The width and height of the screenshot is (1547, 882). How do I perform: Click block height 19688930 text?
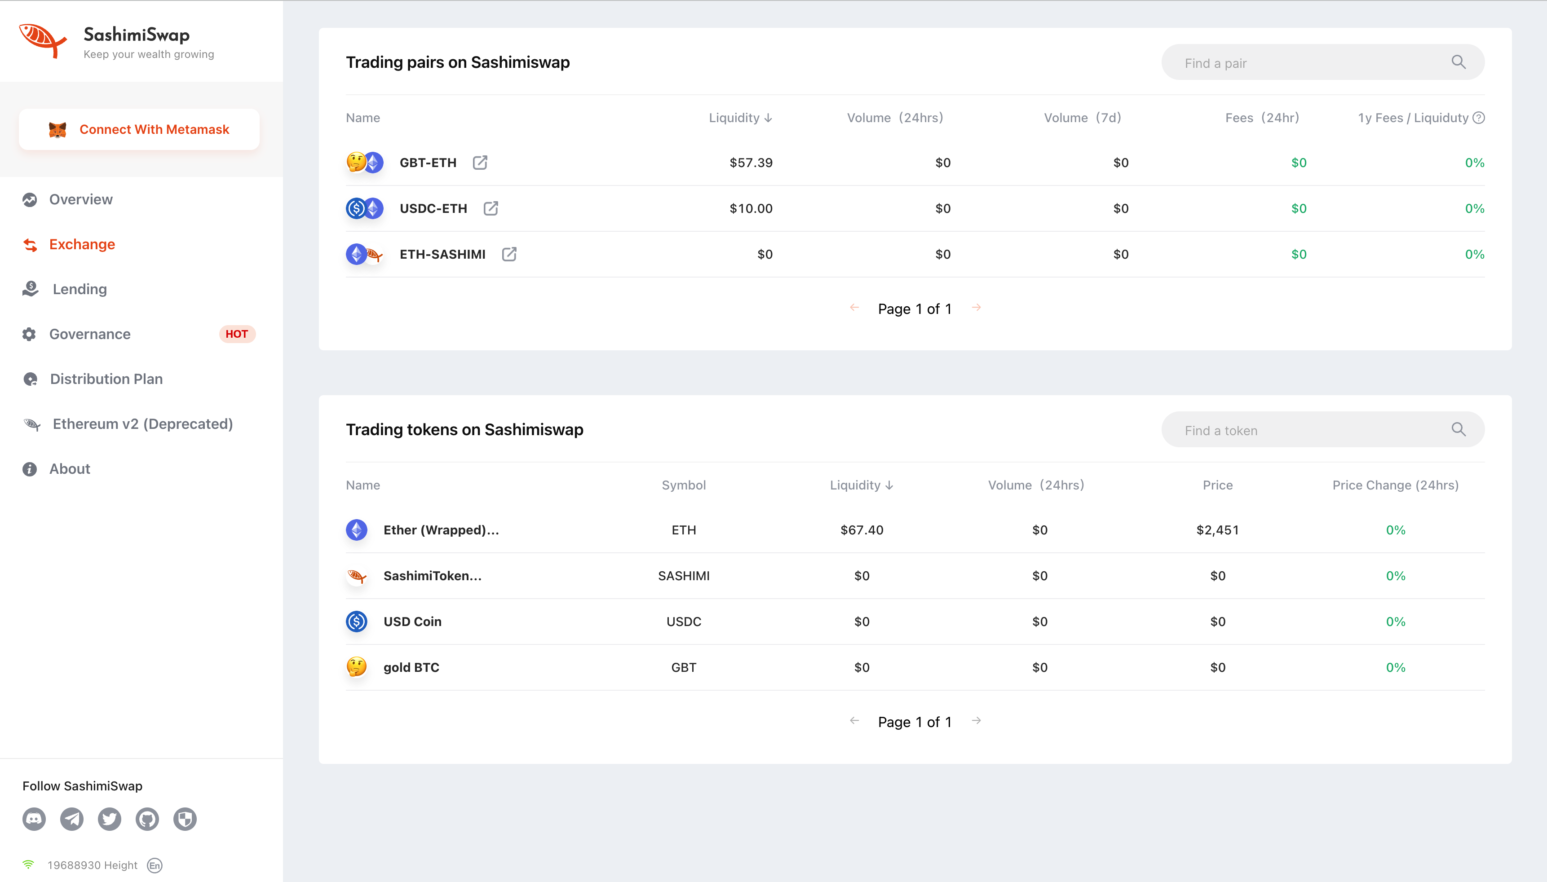coord(93,865)
